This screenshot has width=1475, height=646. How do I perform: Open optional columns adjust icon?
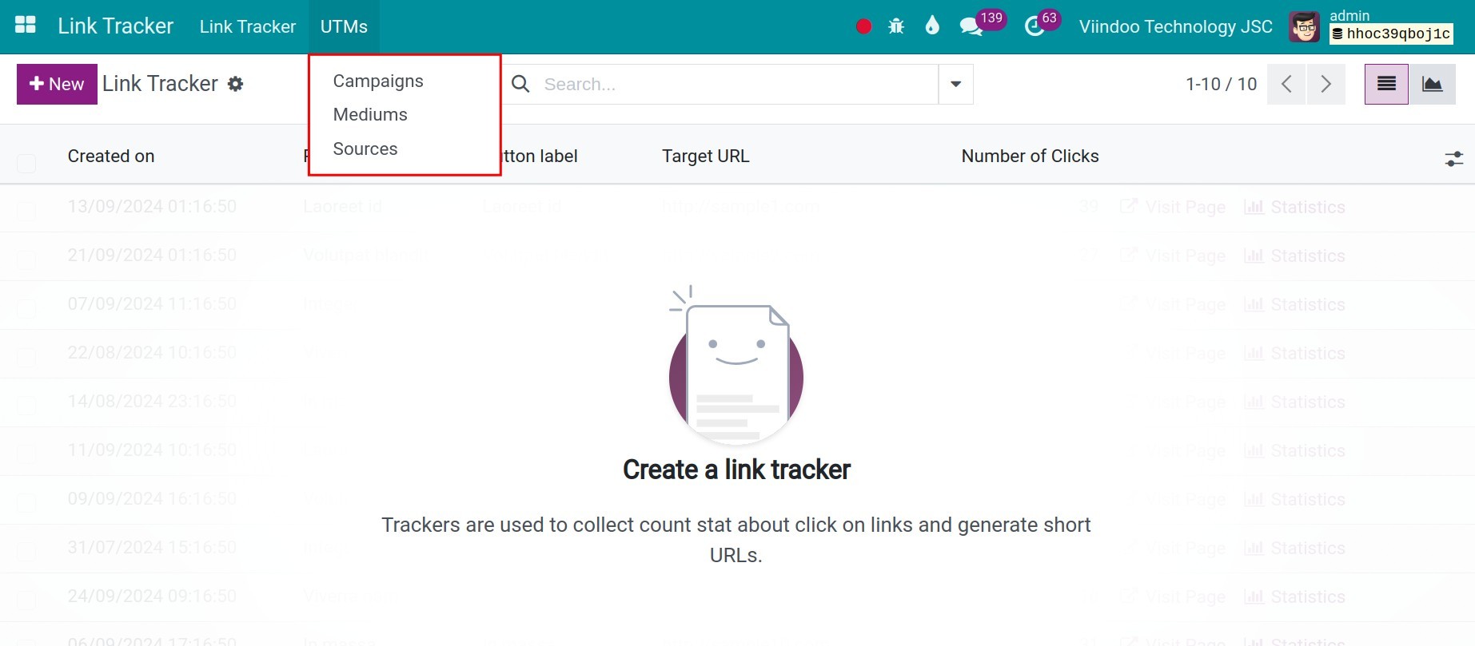(x=1454, y=159)
